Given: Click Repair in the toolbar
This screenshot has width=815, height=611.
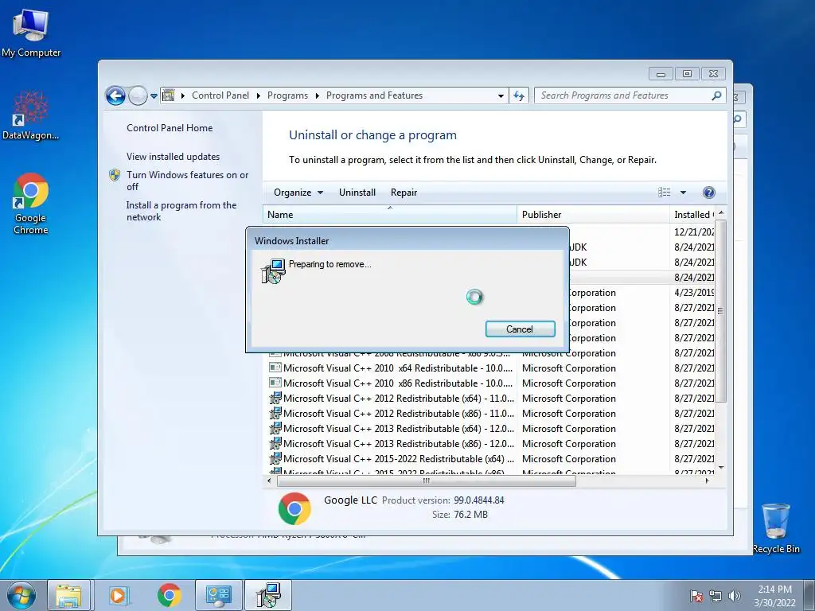Looking at the screenshot, I should click(x=404, y=193).
